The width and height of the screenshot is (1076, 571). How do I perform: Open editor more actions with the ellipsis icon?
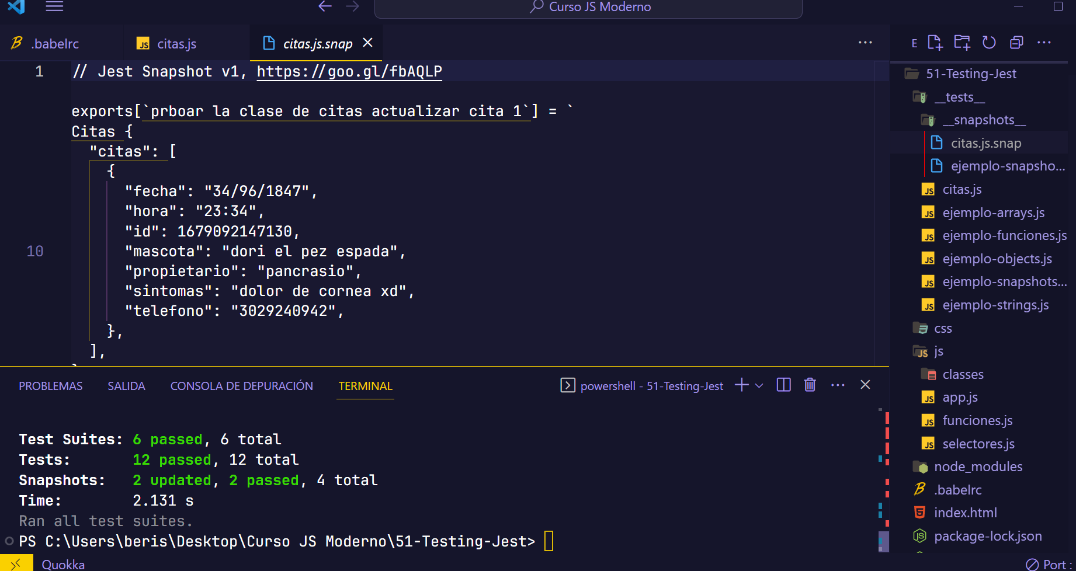click(865, 42)
